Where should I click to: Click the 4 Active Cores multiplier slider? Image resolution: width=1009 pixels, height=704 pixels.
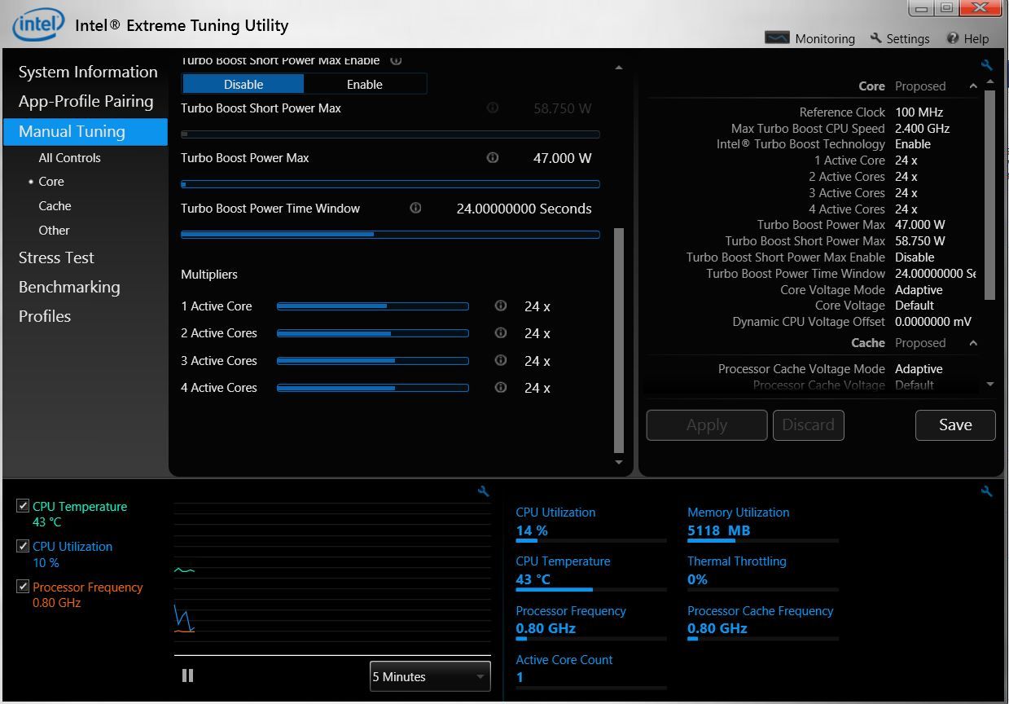pyautogui.click(x=373, y=388)
